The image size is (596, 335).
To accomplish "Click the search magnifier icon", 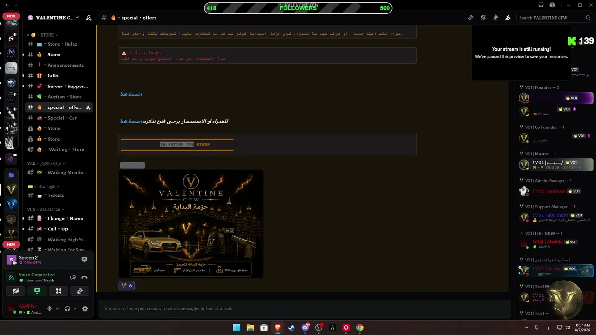I will click(588, 18).
